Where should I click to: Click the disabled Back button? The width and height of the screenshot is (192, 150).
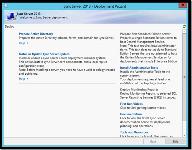(x=153, y=141)
